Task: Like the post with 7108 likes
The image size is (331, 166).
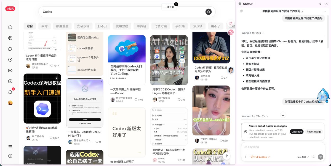Action: pyautogui.click(x=136, y=99)
